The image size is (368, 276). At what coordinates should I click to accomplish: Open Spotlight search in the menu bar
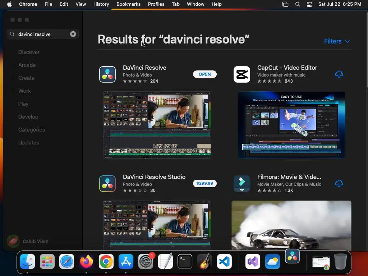(x=298, y=4)
